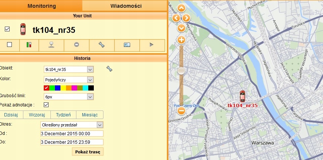
Task: Expand the Kolor dropdown
Action: 90,79
